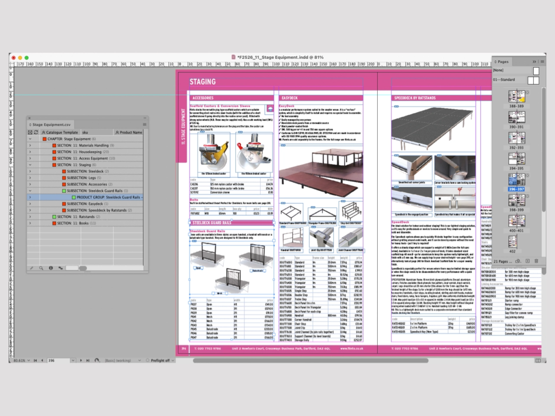The width and height of the screenshot is (555, 416).
Task: Click the page number field showing 396
Action: pos(59,360)
